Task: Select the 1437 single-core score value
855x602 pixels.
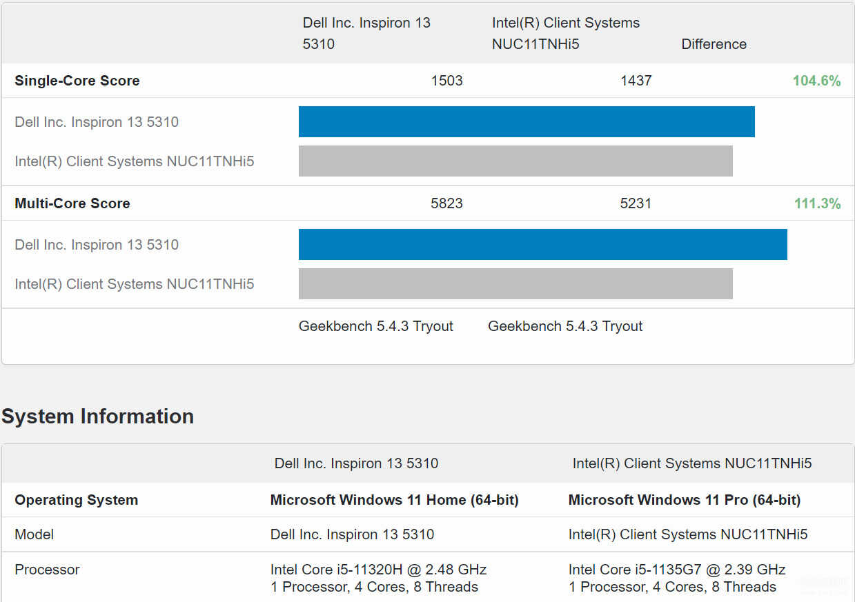Action: (636, 81)
